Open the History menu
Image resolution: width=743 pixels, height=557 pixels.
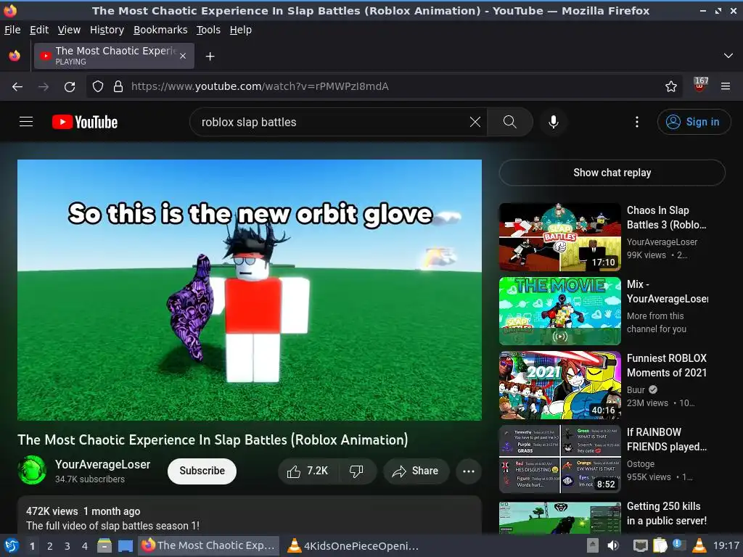(107, 30)
